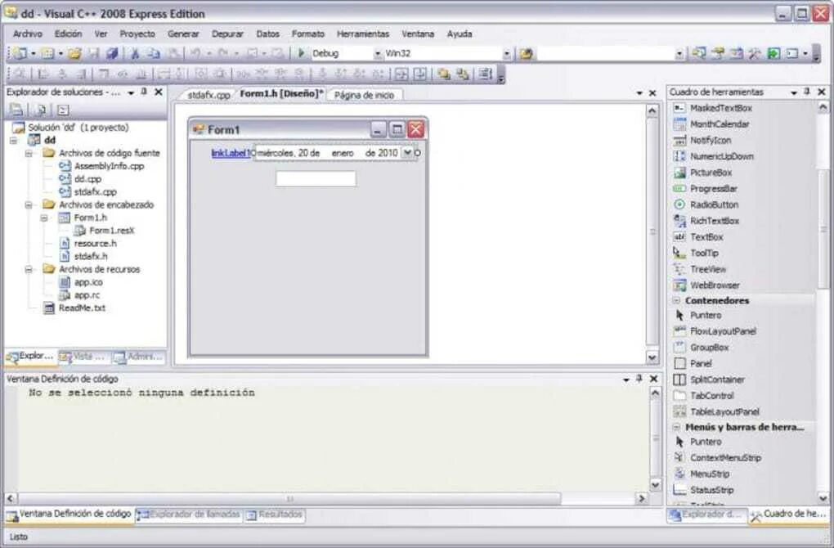Viewport: 834px width, 548px height.
Task: Switch to the Resultados tab
Action: (x=275, y=514)
